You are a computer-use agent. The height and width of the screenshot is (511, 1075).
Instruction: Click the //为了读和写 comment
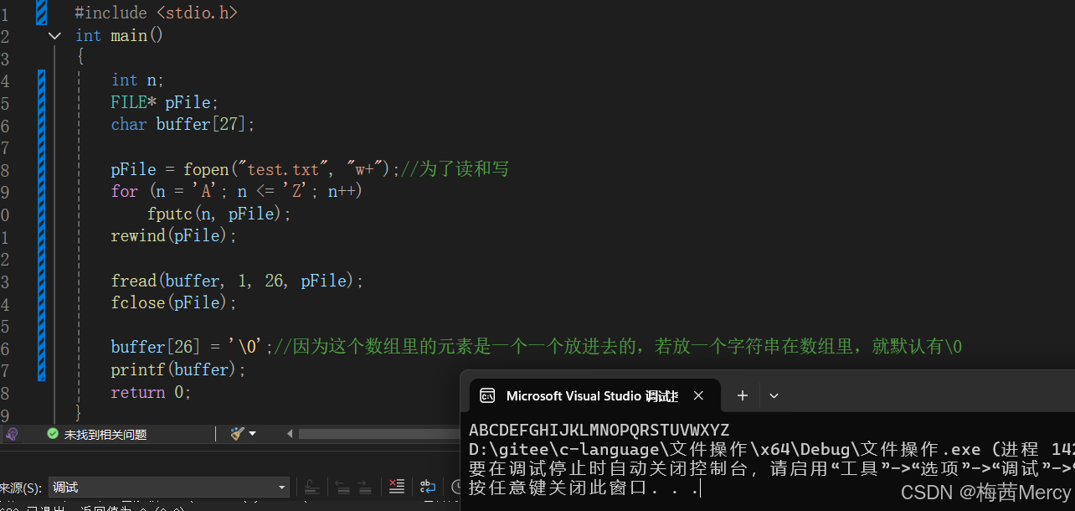455,169
